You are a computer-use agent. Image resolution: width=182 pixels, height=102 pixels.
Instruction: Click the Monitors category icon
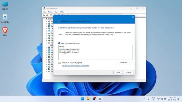pos(49,50)
